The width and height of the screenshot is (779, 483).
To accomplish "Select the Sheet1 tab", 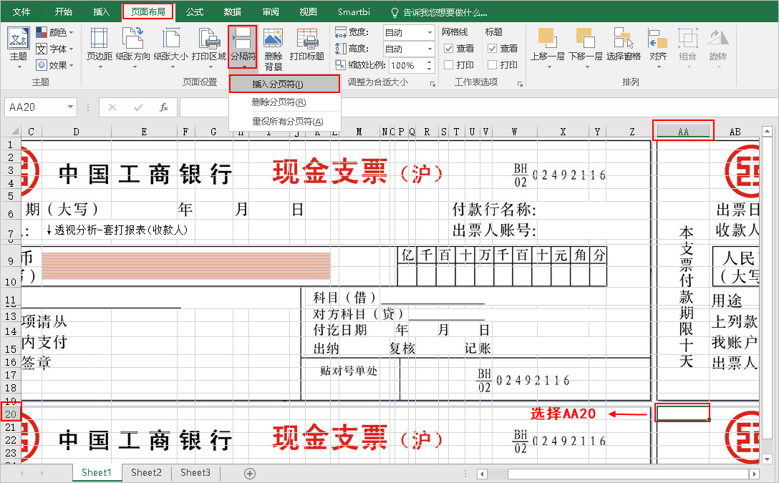I will coord(97,472).
